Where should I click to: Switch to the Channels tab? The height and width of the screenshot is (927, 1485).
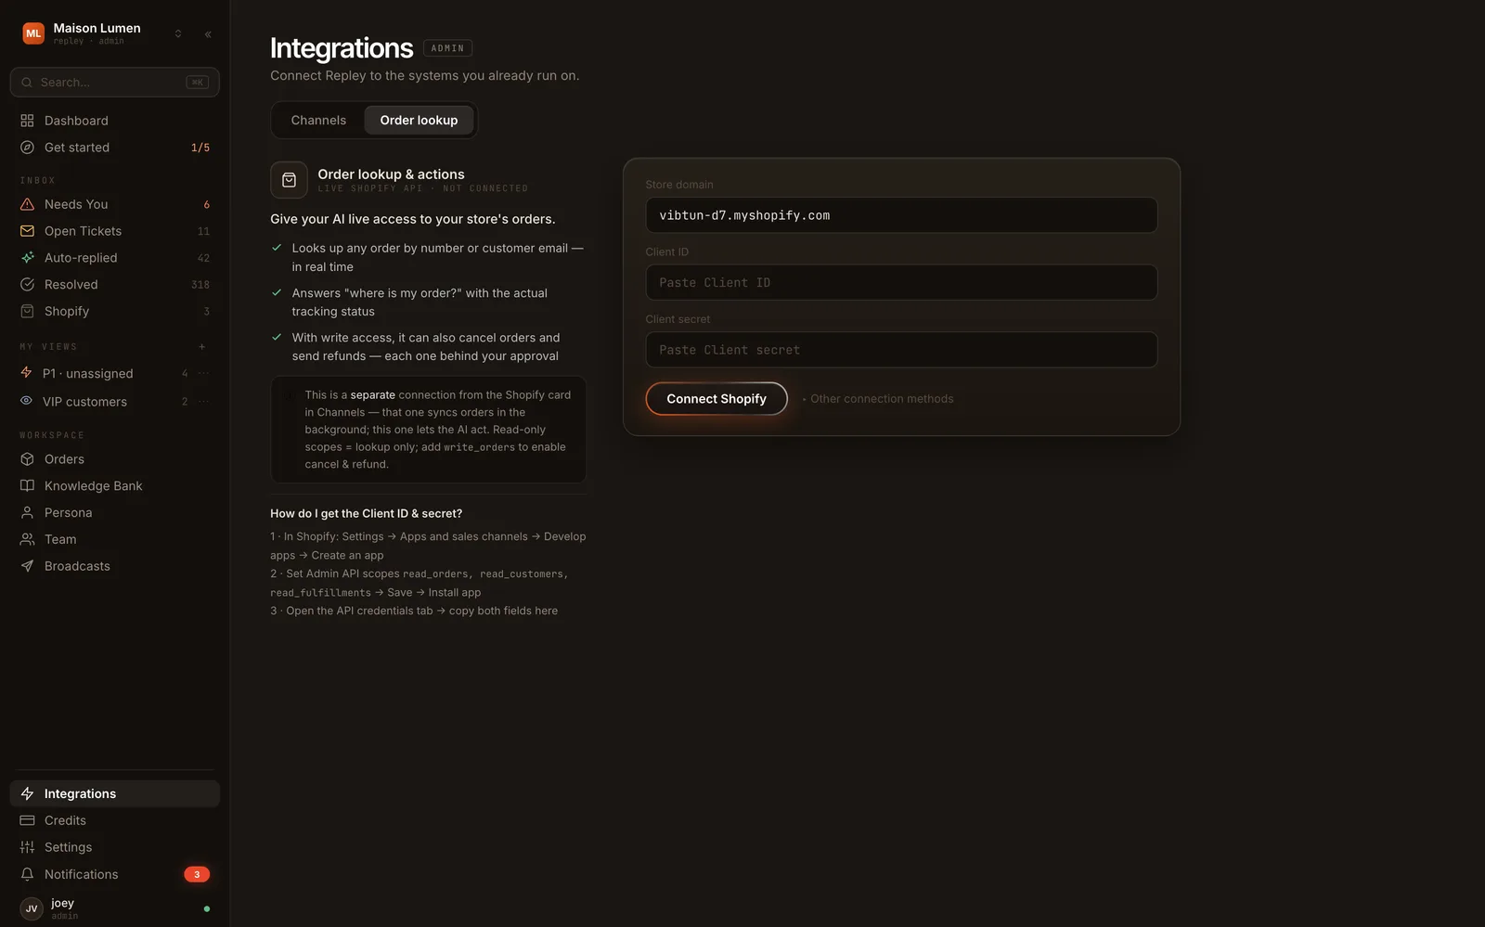coord(318,121)
